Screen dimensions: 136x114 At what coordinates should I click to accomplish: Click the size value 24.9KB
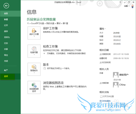pyautogui.click(x=116, y=33)
